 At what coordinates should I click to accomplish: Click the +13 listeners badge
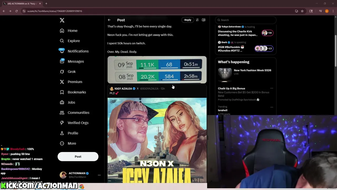[x=264, y=48]
